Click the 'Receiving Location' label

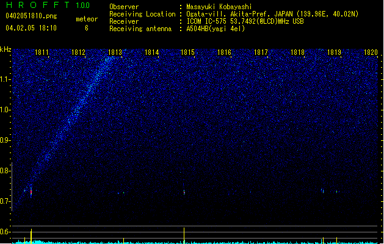tap(142, 14)
